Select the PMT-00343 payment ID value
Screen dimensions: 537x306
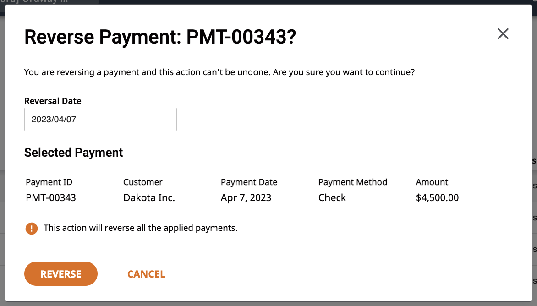coord(51,198)
